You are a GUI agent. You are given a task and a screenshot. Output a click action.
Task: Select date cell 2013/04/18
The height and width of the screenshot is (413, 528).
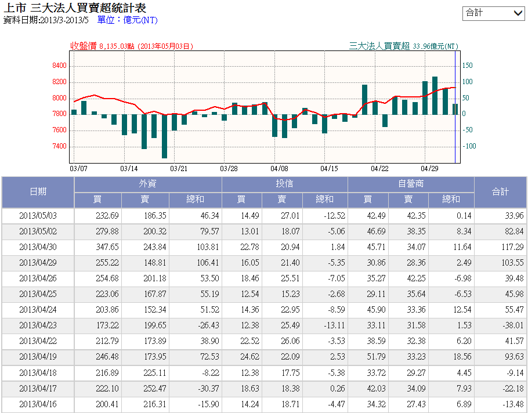click(x=38, y=373)
